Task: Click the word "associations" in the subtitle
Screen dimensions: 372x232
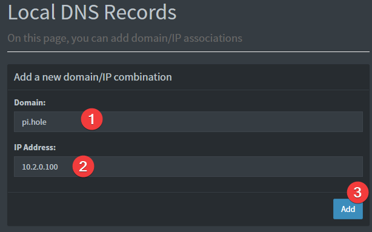Action: [213, 38]
